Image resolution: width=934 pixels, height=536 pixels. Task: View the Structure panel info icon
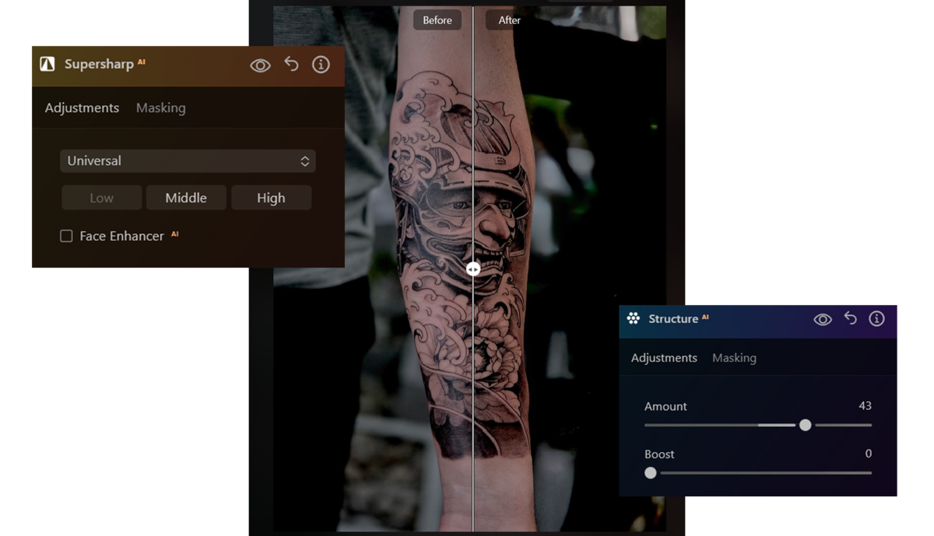(x=876, y=319)
